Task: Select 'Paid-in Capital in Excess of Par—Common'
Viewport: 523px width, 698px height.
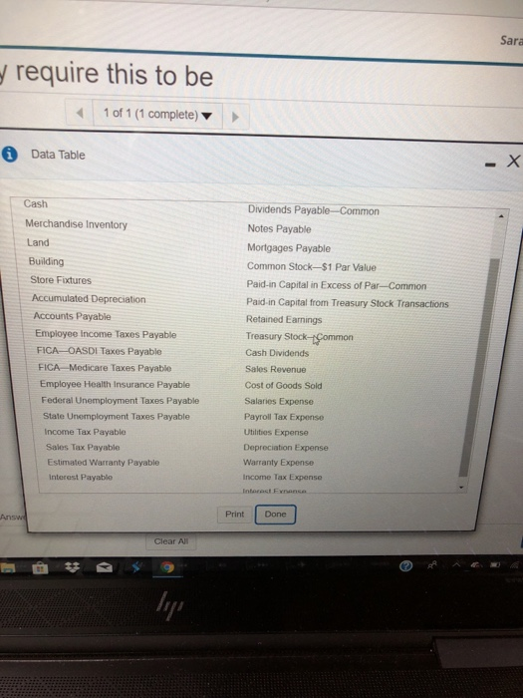Action: [x=337, y=285]
